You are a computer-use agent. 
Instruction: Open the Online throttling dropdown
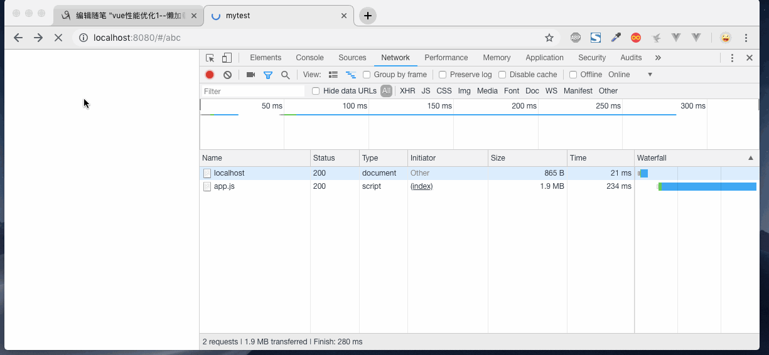point(630,75)
